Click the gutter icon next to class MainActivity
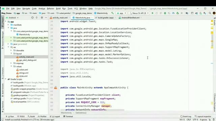The height and width of the screenshot is (121, 216). (x=56, y=88)
